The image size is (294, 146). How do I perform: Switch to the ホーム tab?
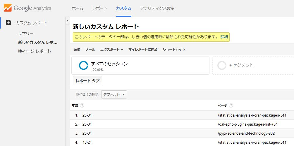[x=78, y=8]
